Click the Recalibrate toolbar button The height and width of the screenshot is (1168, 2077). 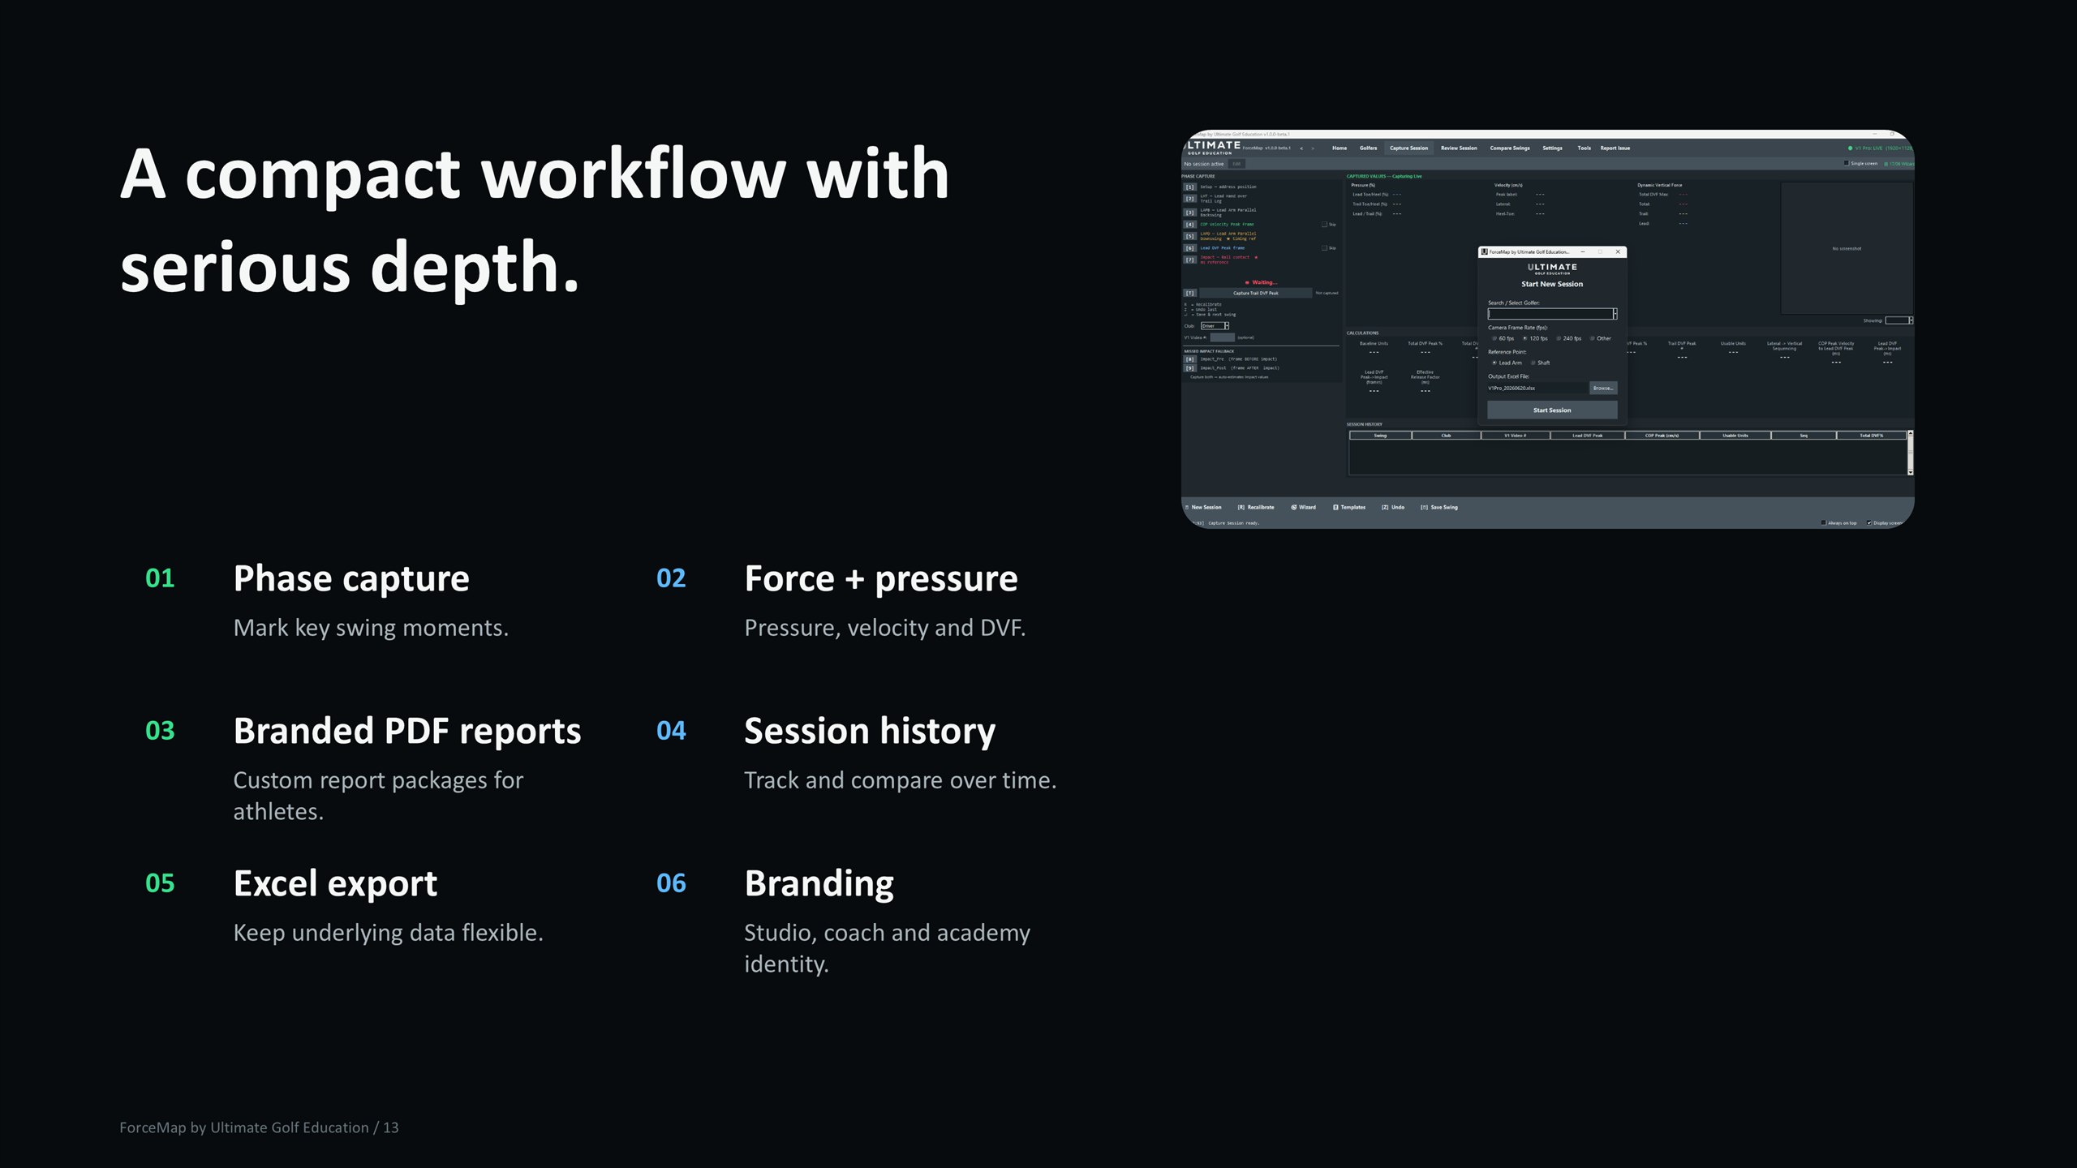[1256, 508]
